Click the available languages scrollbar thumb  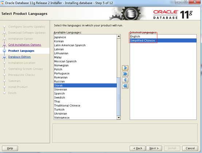[x=119, y=96]
